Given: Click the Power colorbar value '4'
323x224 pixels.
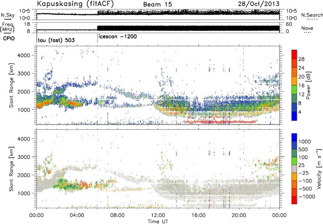Looking at the screenshot, I should tap(300, 112).
